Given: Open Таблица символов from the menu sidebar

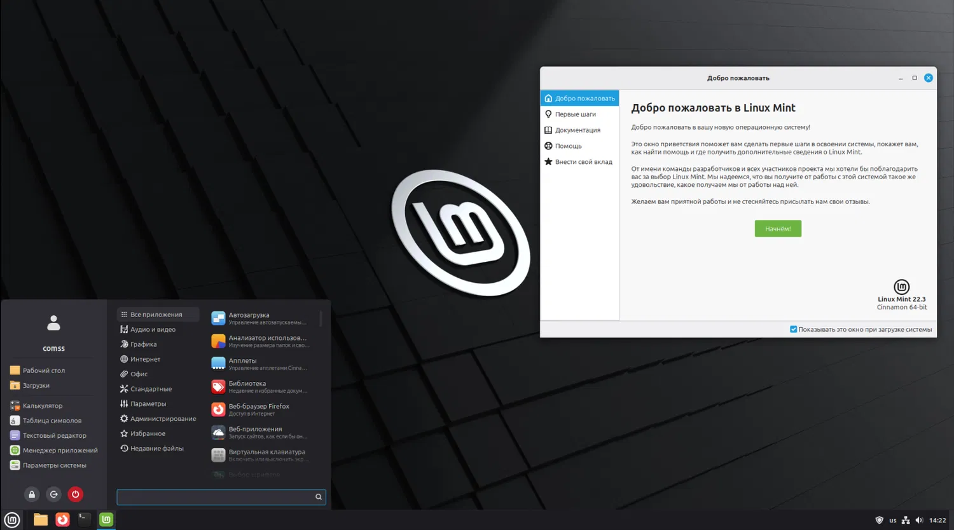Looking at the screenshot, I should click(x=46, y=421).
